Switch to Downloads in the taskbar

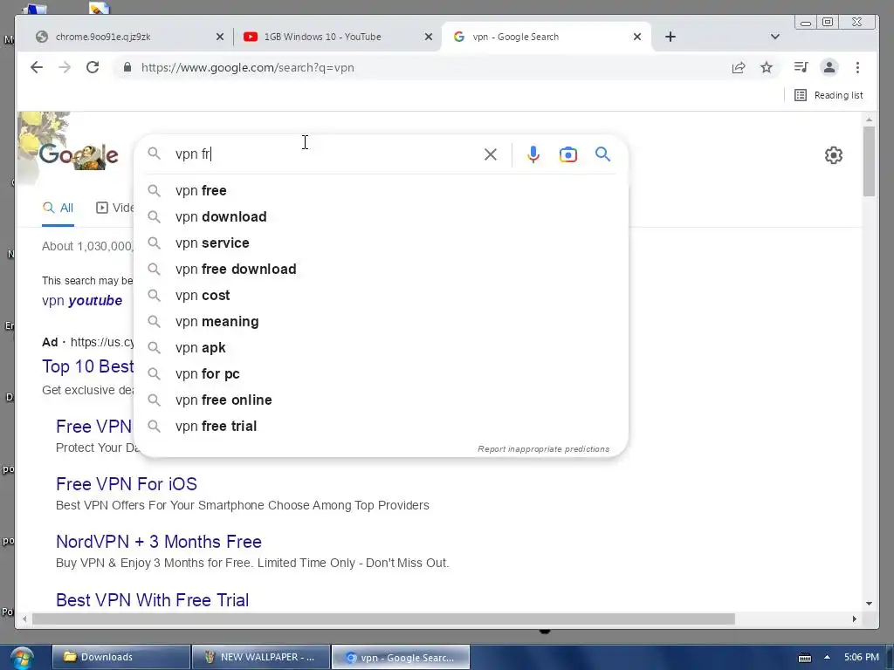(120, 657)
